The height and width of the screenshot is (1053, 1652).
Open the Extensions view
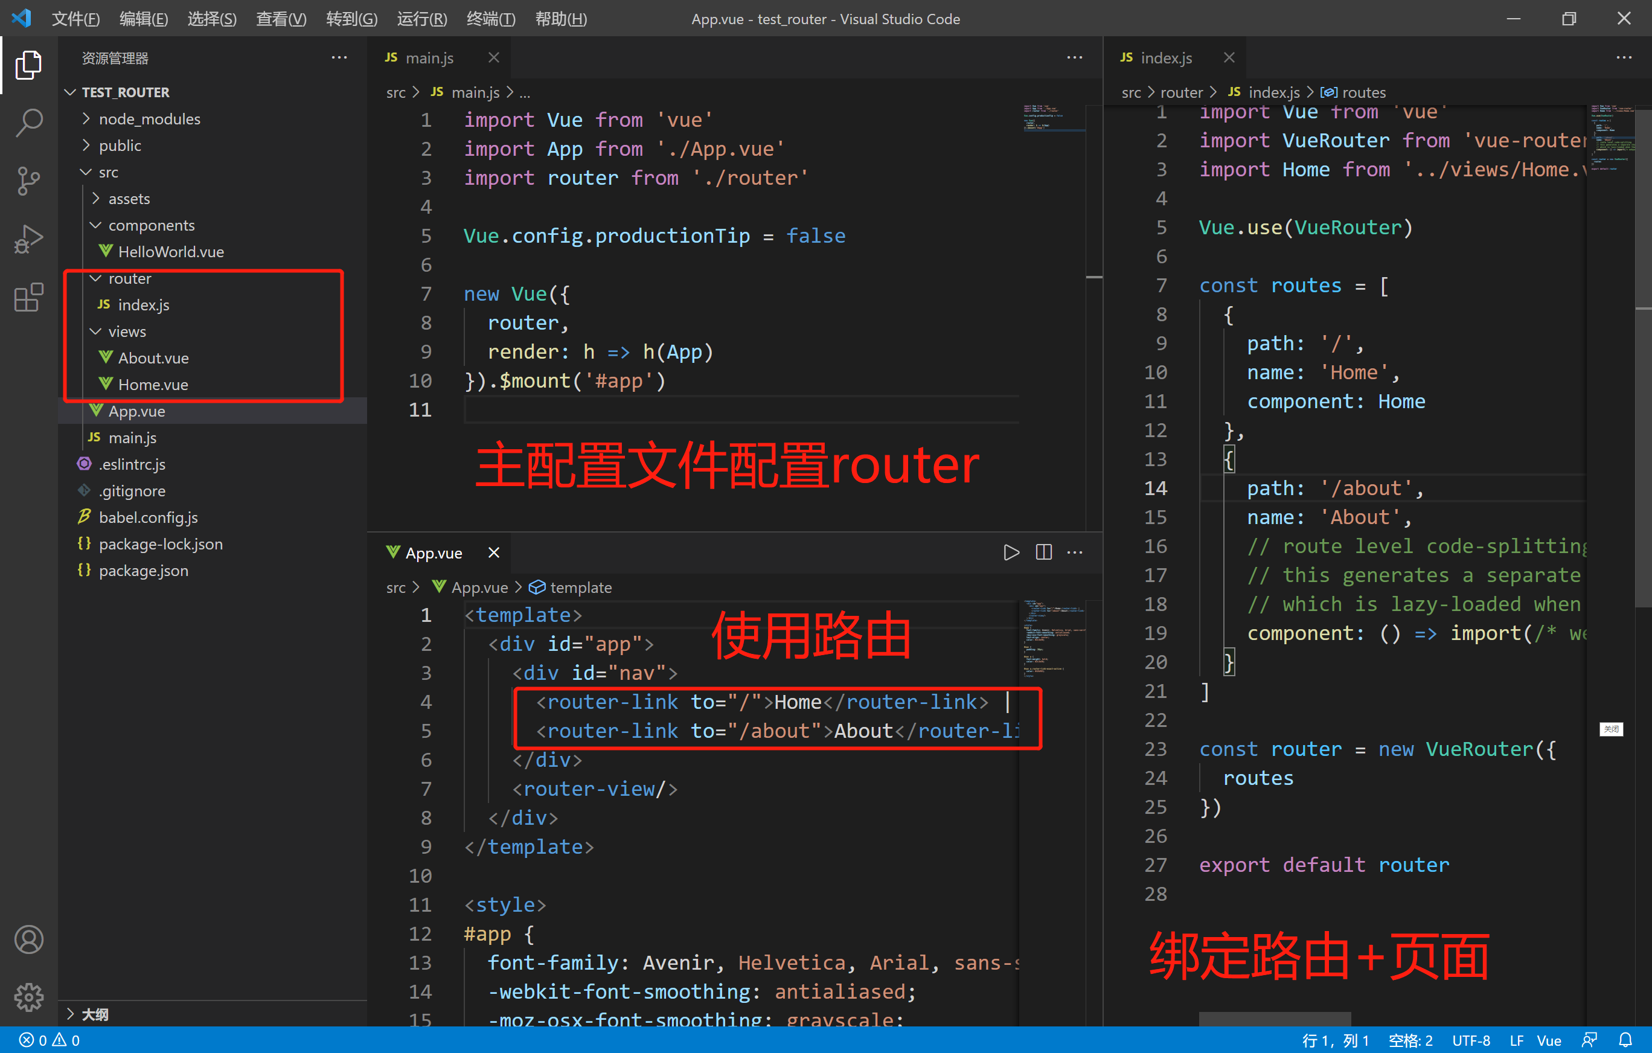(29, 297)
